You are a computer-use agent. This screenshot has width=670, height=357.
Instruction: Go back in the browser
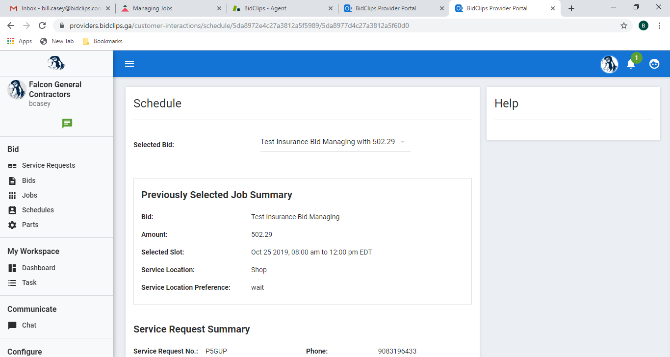[x=11, y=25]
